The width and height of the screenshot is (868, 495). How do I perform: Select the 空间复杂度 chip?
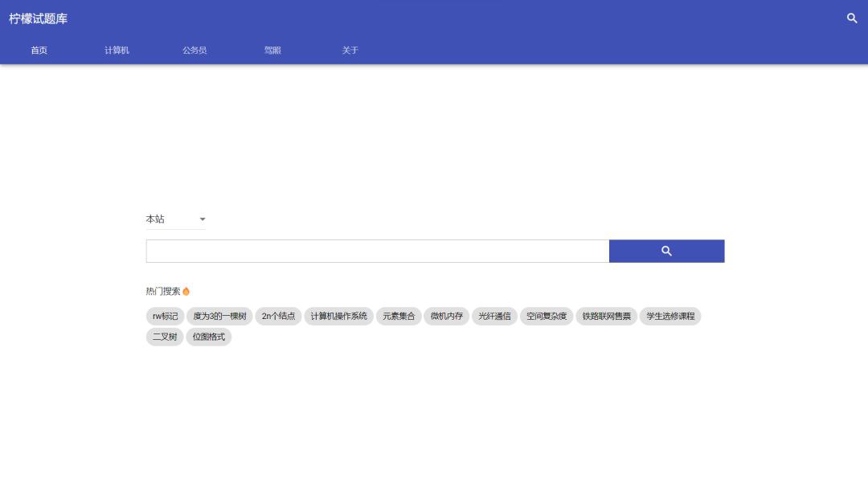547,316
